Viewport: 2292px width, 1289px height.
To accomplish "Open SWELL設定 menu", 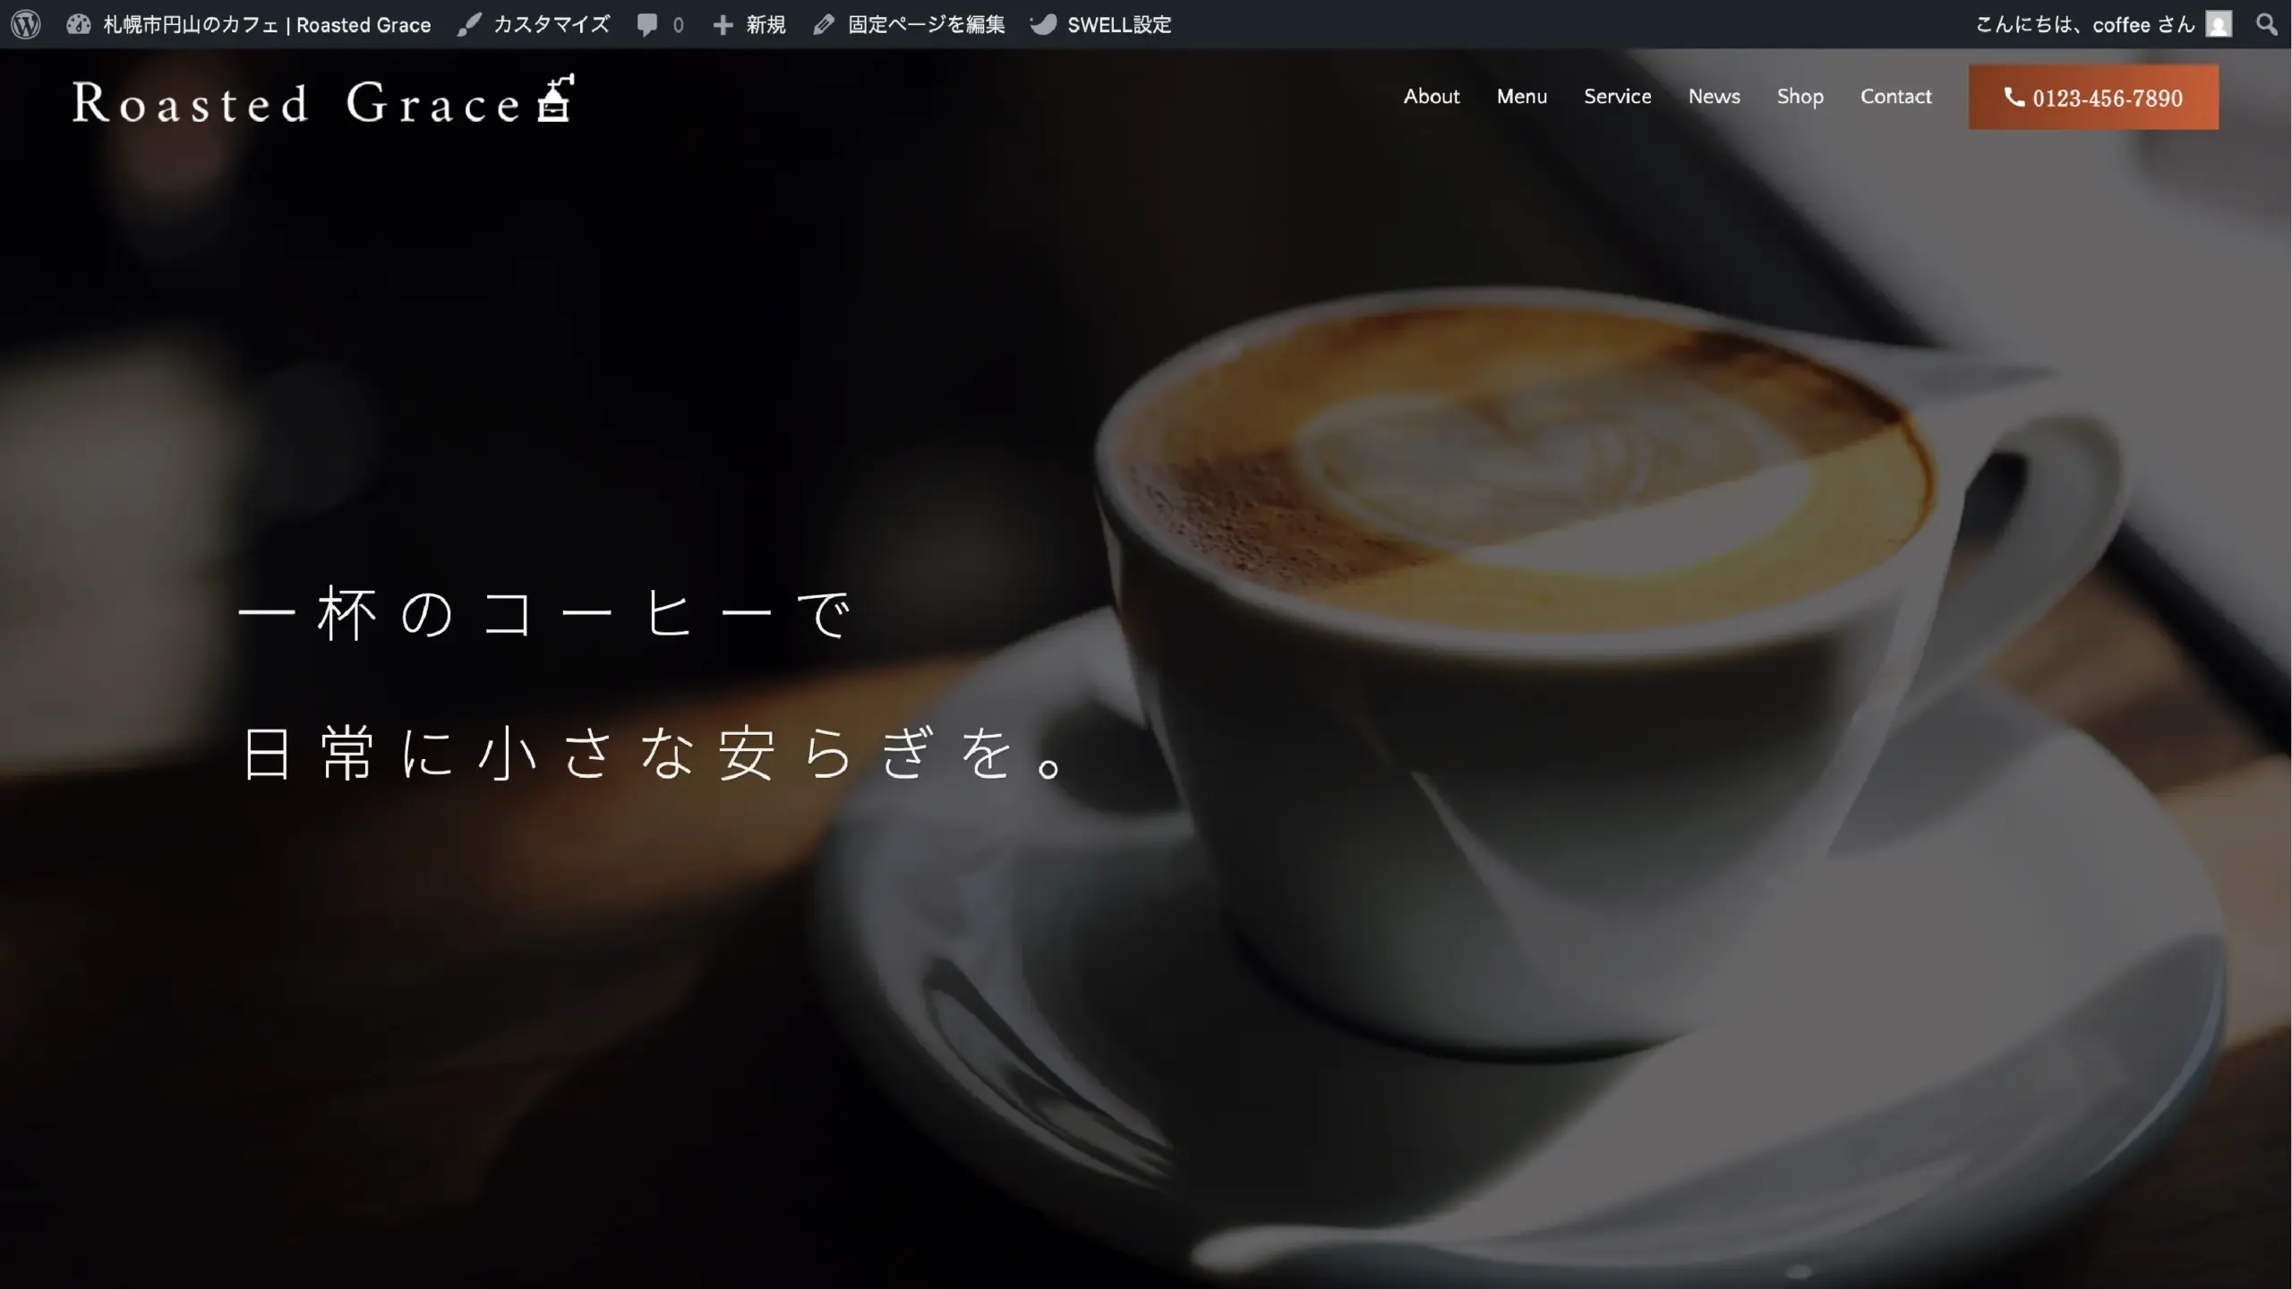I will tap(1100, 24).
